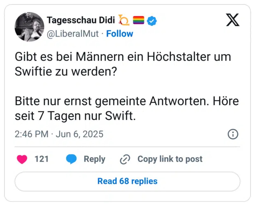This screenshot has height=206, width=255.
Task: Click the question about Höchstalter for Swifties
Action: [x=123, y=64]
